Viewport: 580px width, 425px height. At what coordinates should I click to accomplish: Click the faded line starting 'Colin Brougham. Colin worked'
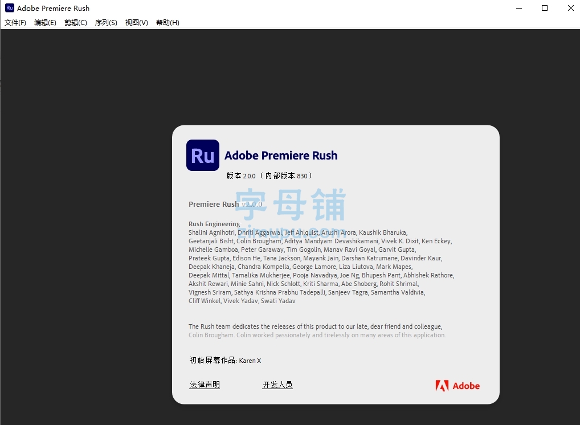[x=317, y=335]
